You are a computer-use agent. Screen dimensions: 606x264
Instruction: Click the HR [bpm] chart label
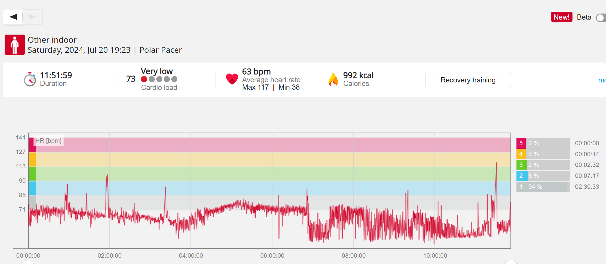tap(49, 141)
